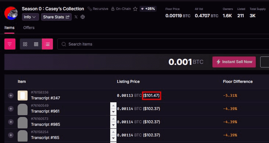Decrease the Transcript #985 stepper down arrow
Screen dimensions: 269x143
click(x=113, y=125)
